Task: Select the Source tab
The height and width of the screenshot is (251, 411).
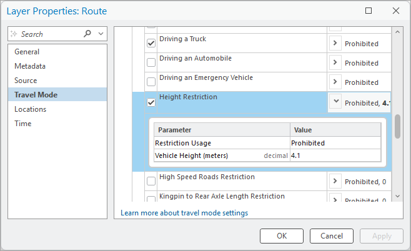Action: click(x=26, y=81)
